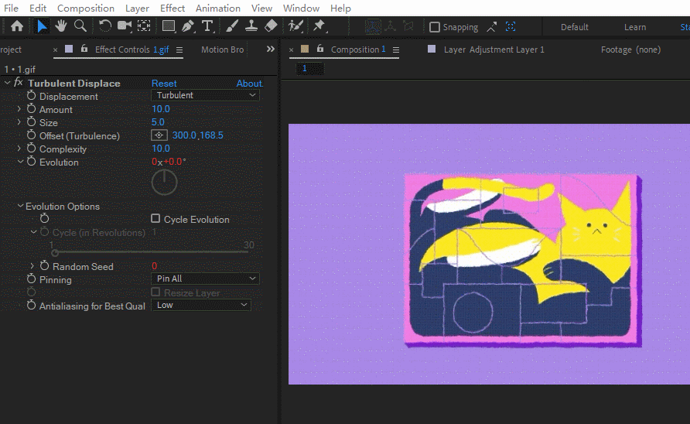
Task: Select the Clone Stamp tool
Action: coord(251,26)
